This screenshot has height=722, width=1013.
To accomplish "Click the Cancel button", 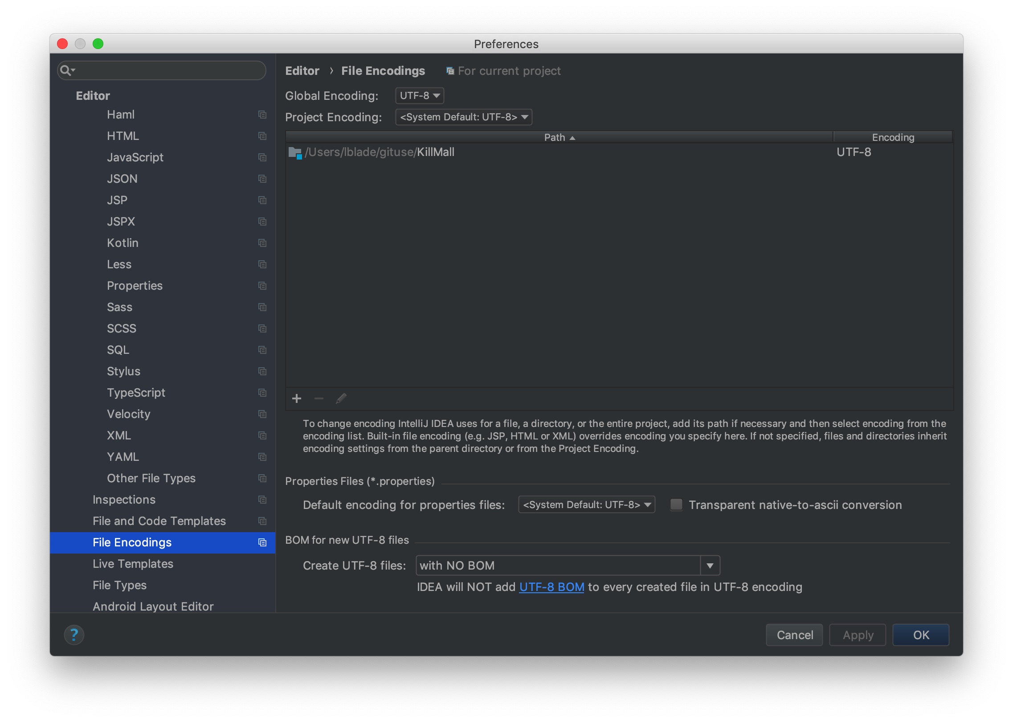I will pyautogui.click(x=794, y=635).
